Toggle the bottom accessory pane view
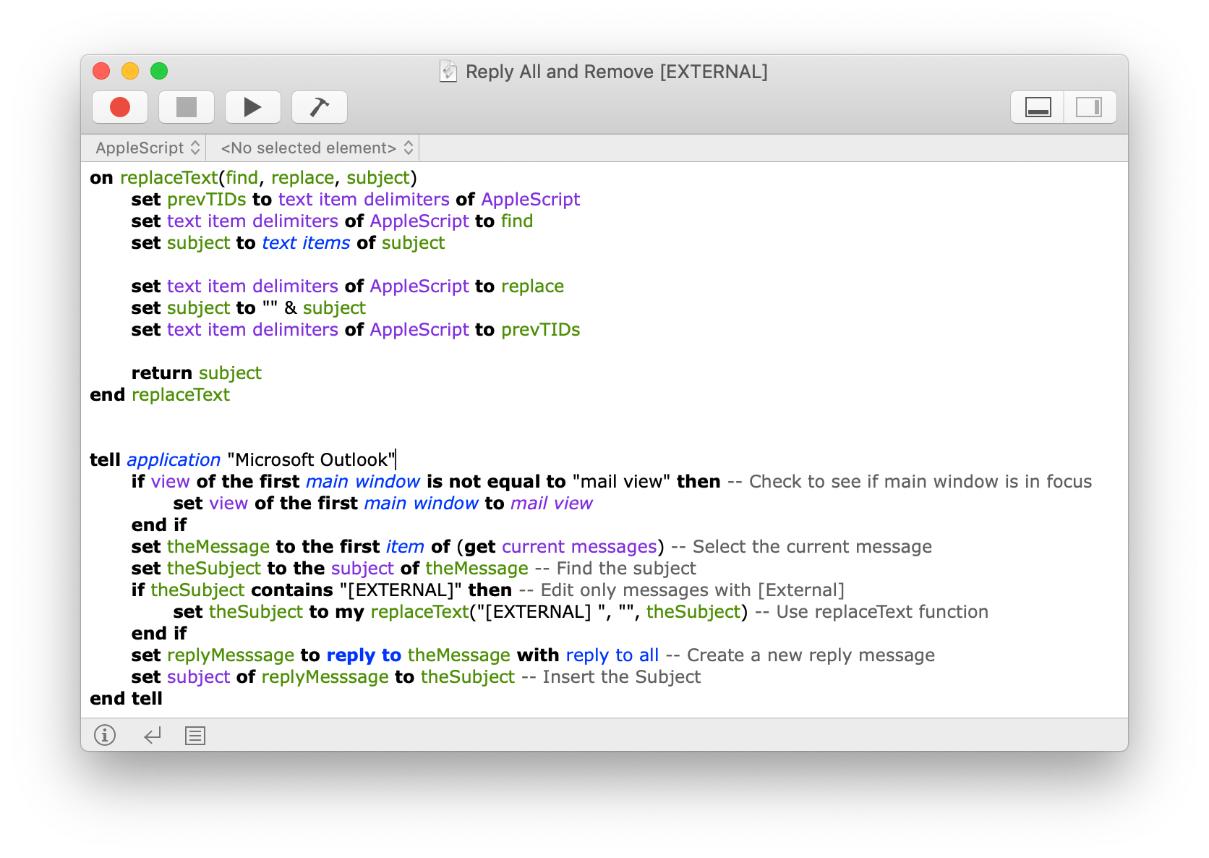The height and width of the screenshot is (858, 1209). 1038,107
